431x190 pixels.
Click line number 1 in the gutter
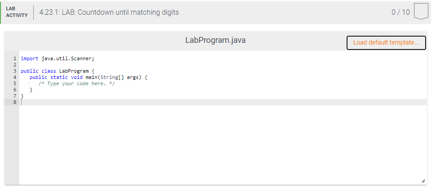click(15, 58)
